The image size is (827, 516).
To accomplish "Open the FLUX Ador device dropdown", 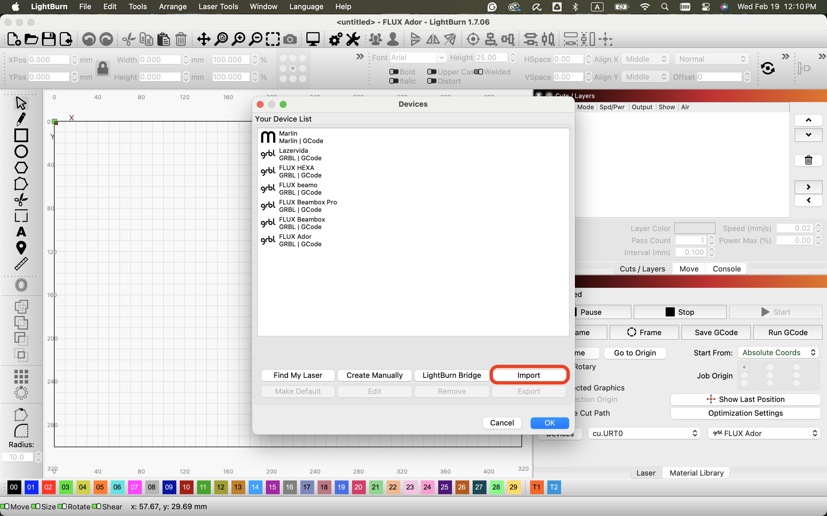I will tap(764, 433).
